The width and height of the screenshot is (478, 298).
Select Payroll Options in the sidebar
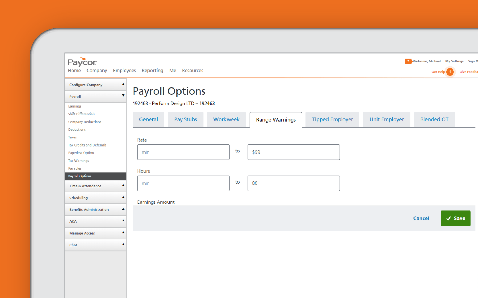pyautogui.click(x=96, y=176)
